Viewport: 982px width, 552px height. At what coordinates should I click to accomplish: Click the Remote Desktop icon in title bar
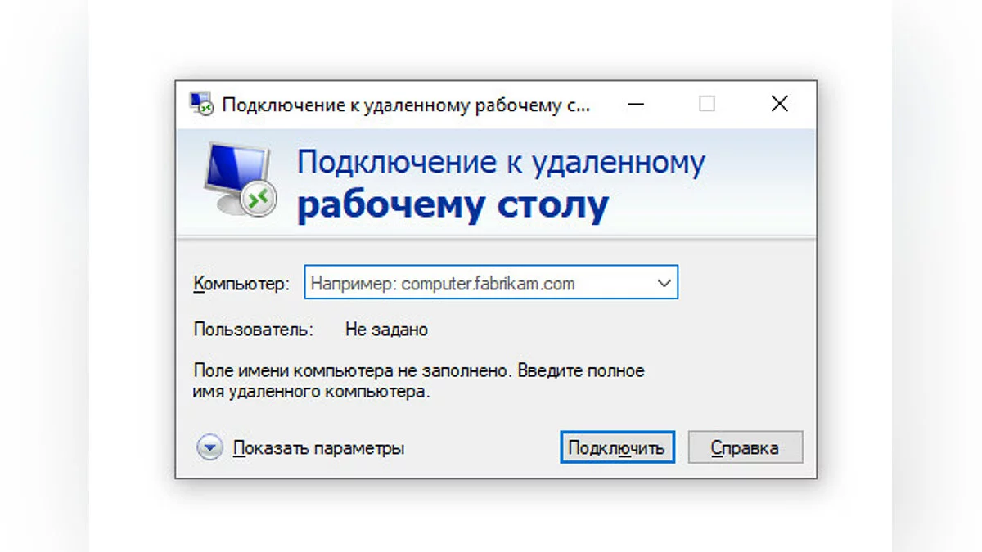[x=201, y=104]
